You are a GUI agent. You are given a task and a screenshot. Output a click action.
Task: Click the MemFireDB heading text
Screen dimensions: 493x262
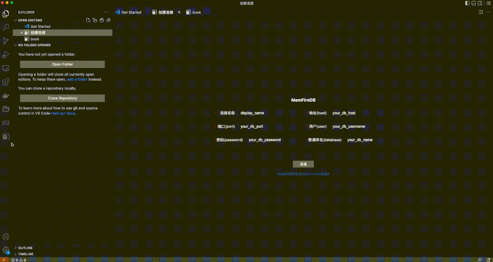303,100
